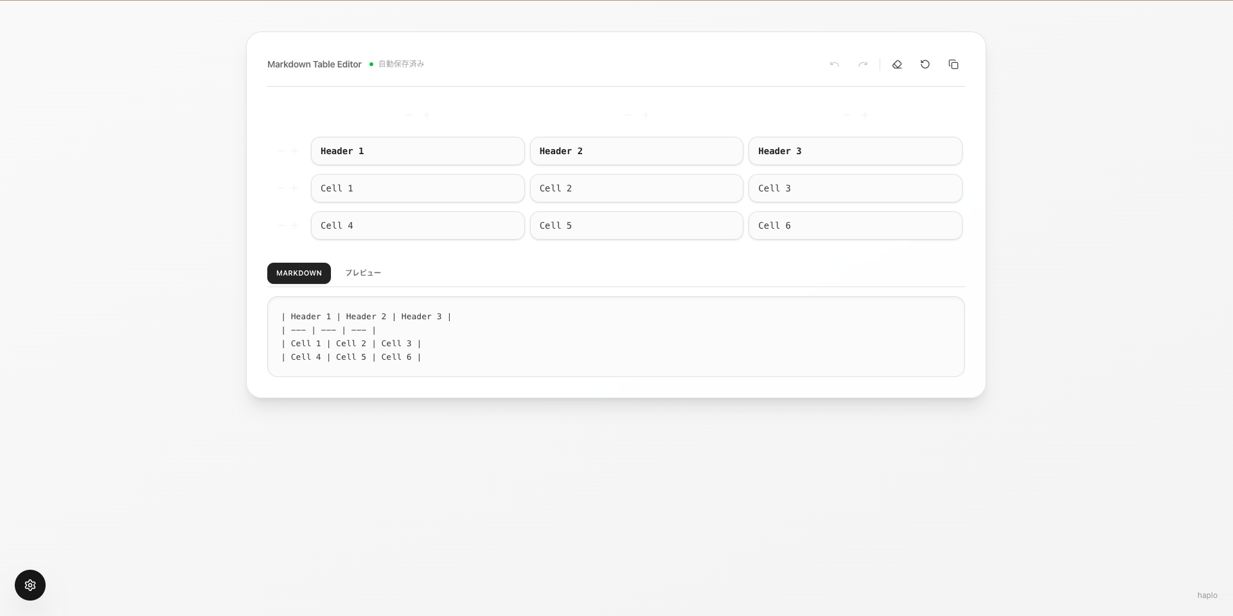Click into the Header 1 field
The height and width of the screenshot is (616, 1233).
(x=418, y=151)
